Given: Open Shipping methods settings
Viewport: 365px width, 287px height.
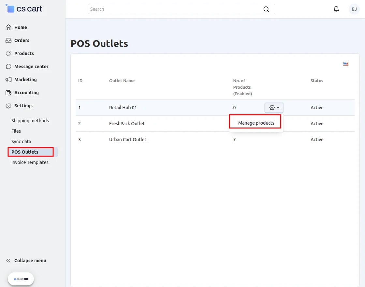Looking at the screenshot, I should click(30, 121).
